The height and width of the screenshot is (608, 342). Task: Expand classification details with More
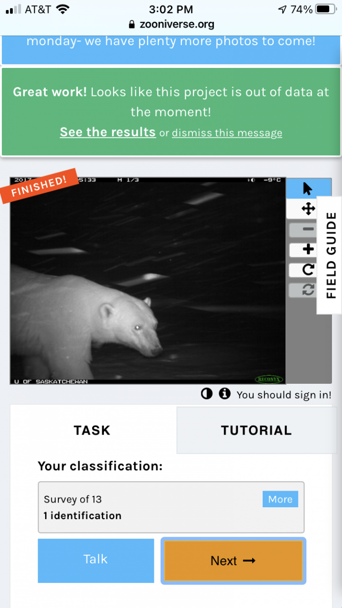pyautogui.click(x=280, y=499)
